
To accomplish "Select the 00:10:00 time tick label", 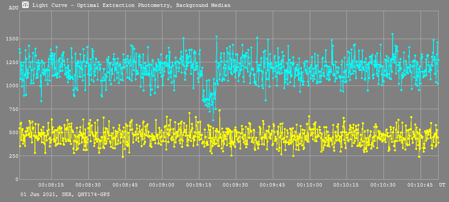I will (x=309, y=185).
